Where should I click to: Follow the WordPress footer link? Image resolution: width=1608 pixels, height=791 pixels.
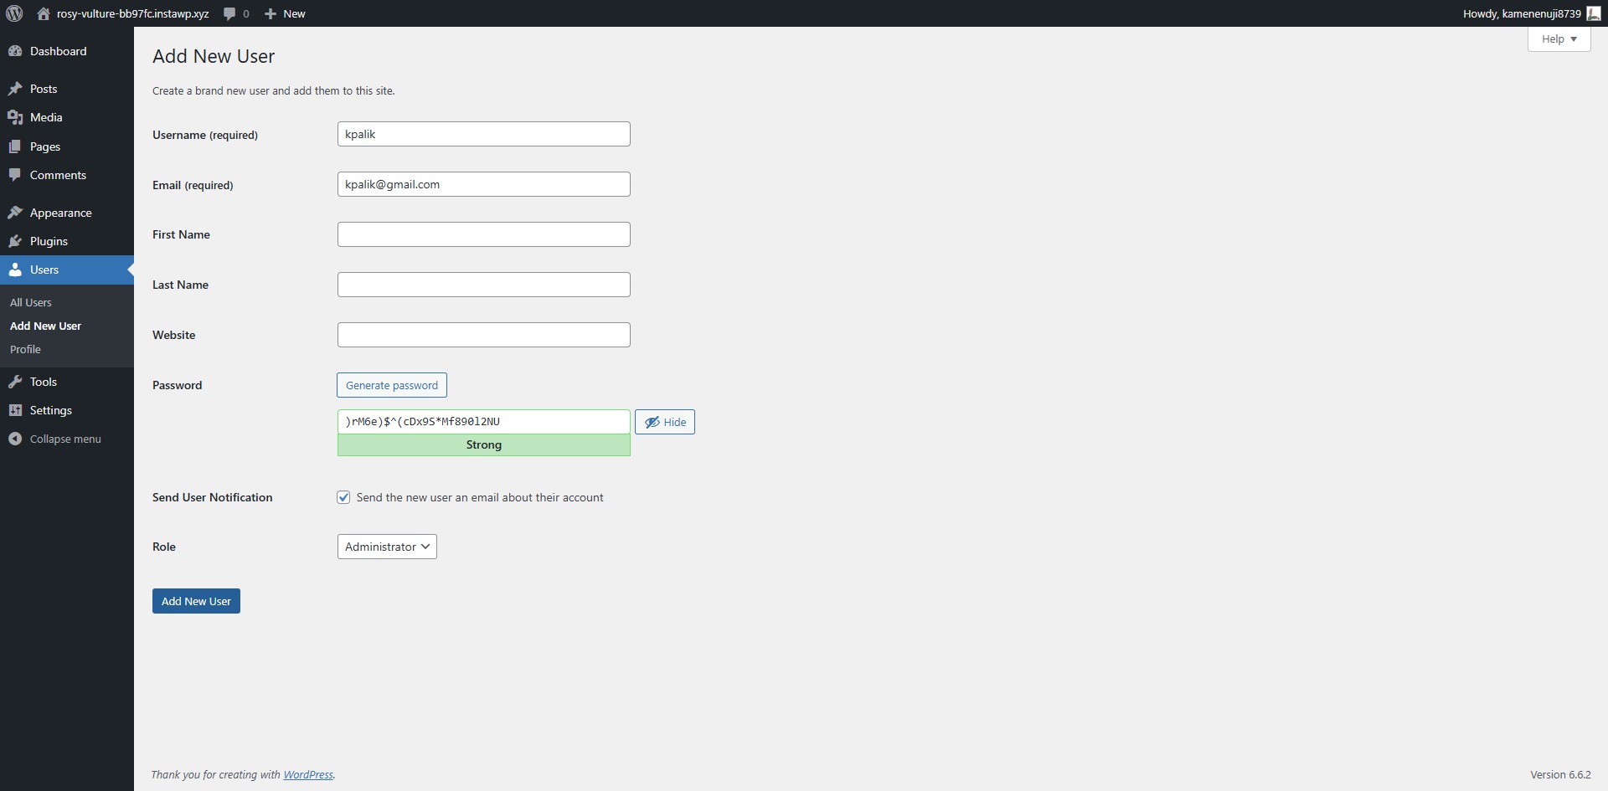tap(308, 774)
